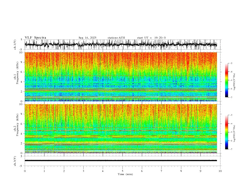Click the 'start UT = 19:20:0' label
The height and width of the screenshot is (192, 248).
tap(151, 38)
